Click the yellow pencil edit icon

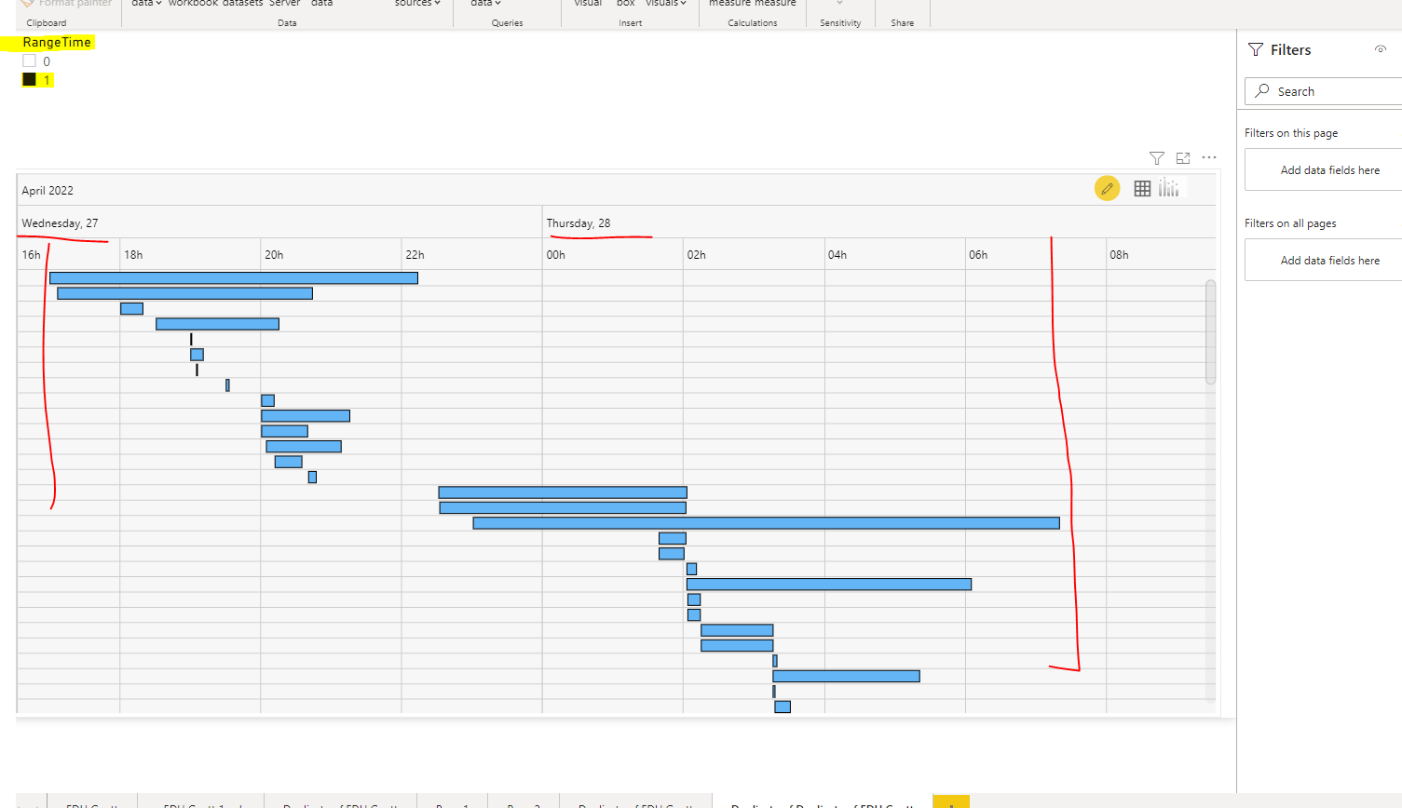pyautogui.click(x=1107, y=189)
